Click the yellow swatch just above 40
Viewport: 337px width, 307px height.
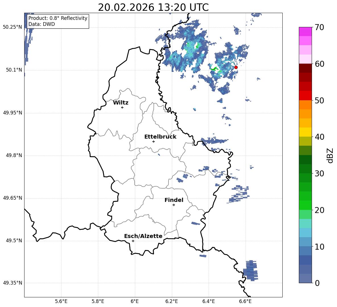point(305,132)
